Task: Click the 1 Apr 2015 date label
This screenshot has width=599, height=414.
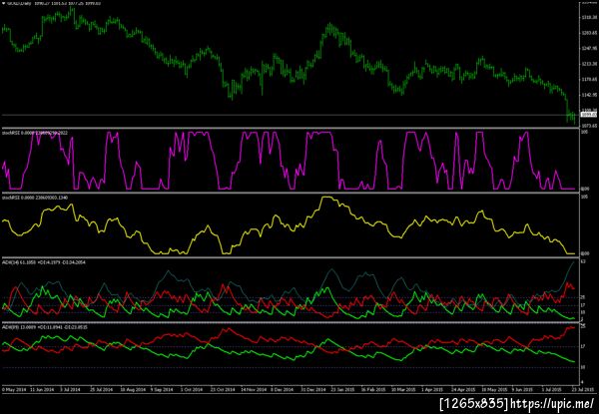Action: [432, 390]
